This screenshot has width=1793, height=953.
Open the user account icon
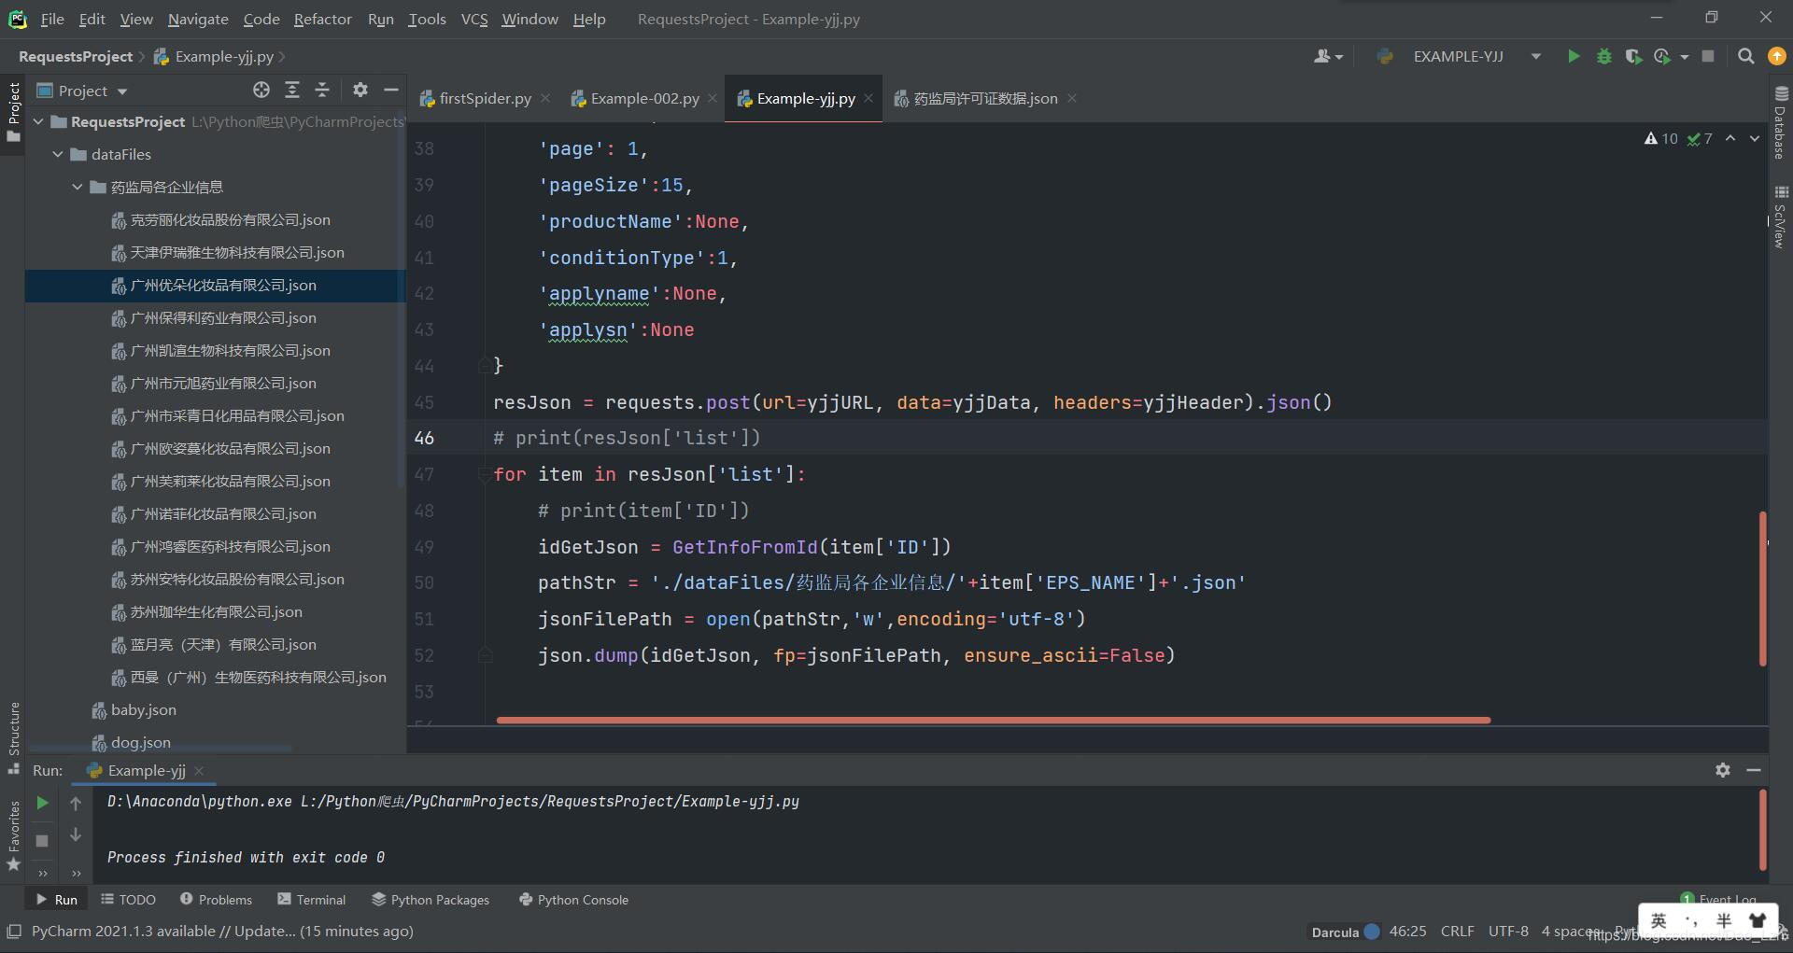[x=1322, y=57]
